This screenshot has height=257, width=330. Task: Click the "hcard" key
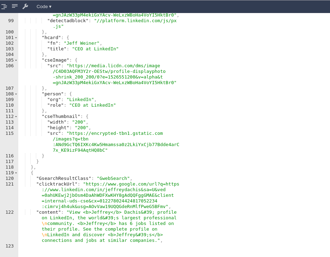(51, 38)
